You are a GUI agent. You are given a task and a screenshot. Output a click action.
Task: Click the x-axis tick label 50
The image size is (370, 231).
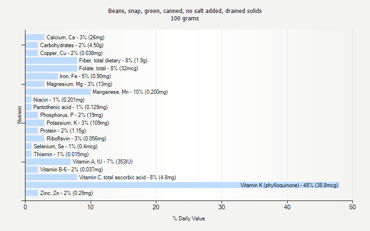click(352, 207)
